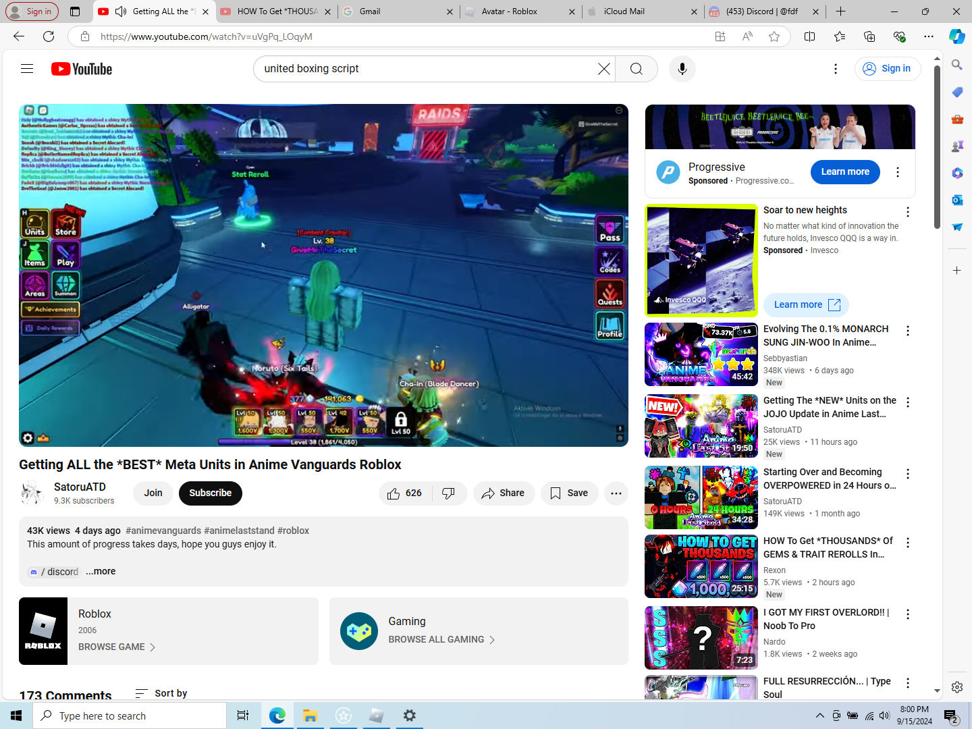Dislike this video
Screen dimensions: 972x729
coord(449,493)
